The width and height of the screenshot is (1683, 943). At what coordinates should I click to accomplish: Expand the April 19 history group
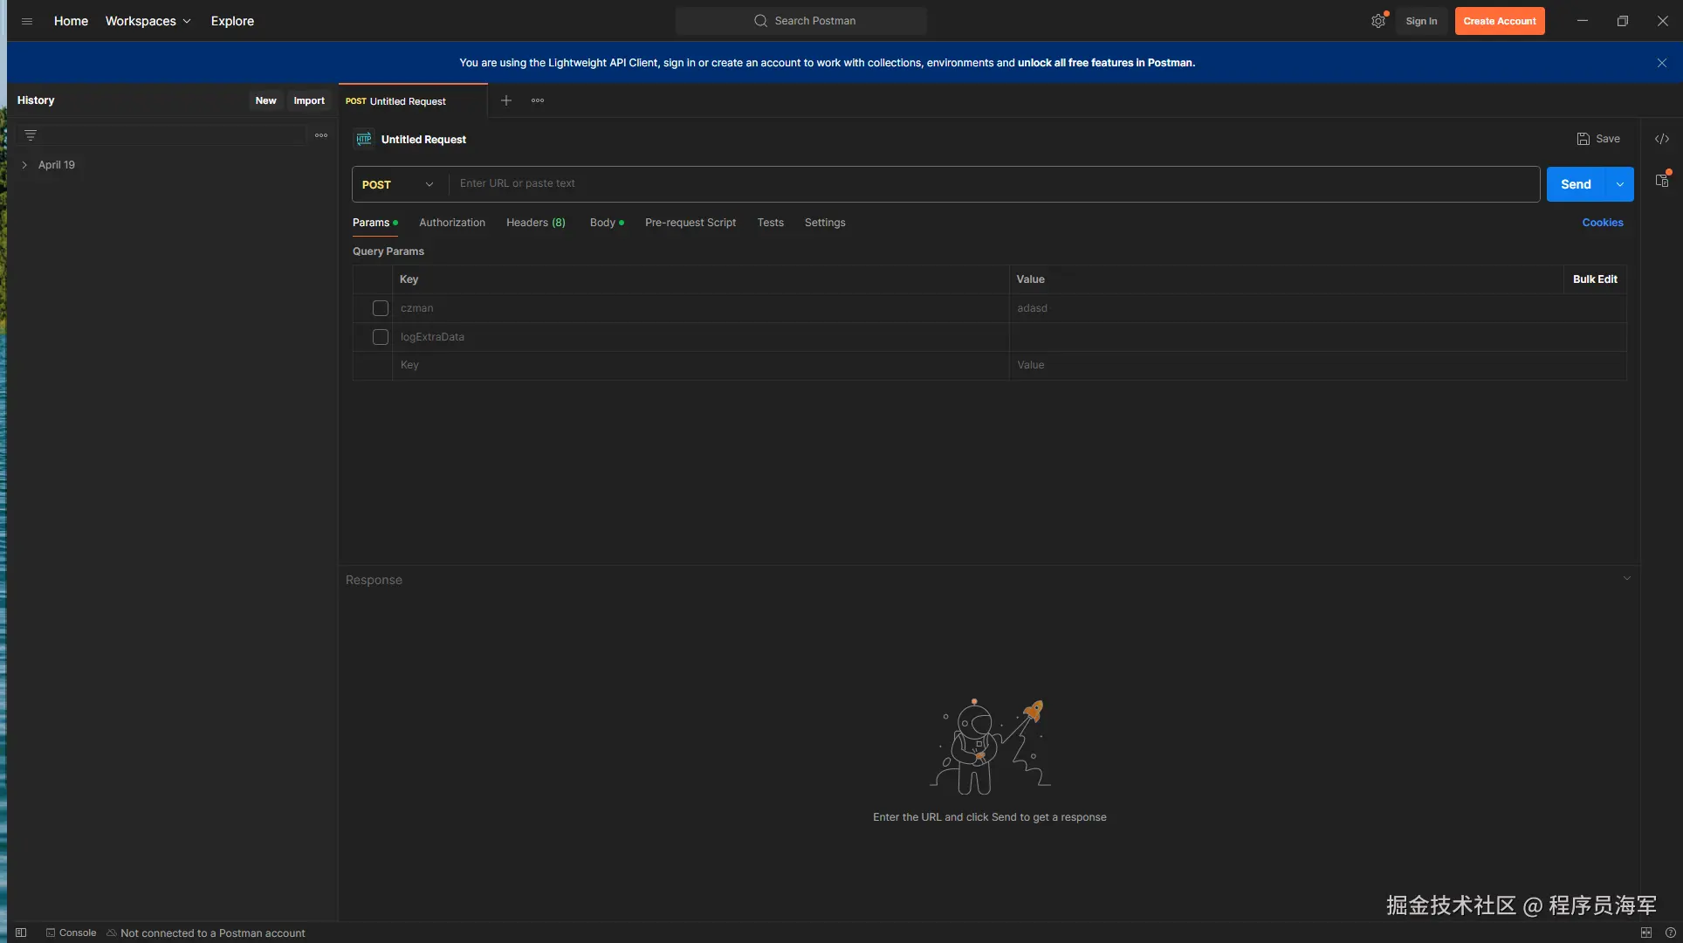coord(24,165)
